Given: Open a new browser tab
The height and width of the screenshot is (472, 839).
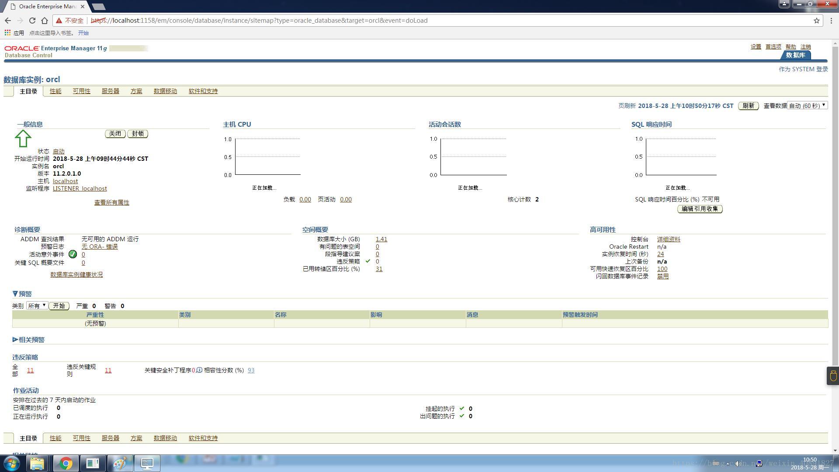Looking at the screenshot, I should click(x=99, y=7).
